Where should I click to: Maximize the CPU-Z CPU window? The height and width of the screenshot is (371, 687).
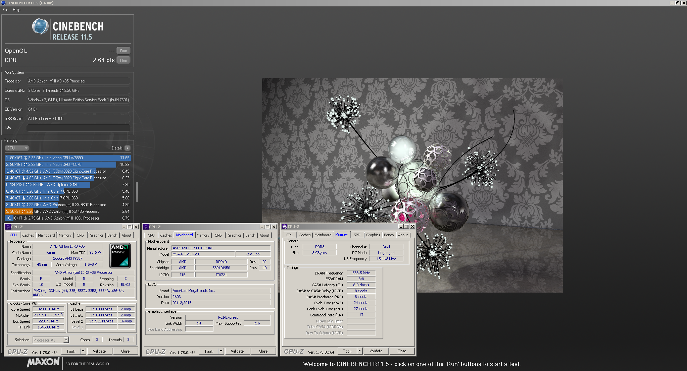[130, 227]
